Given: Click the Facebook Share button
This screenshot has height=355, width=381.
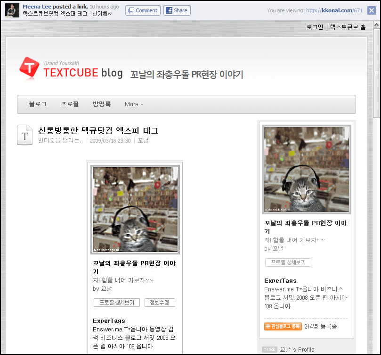Looking at the screenshot, I should [177, 10].
